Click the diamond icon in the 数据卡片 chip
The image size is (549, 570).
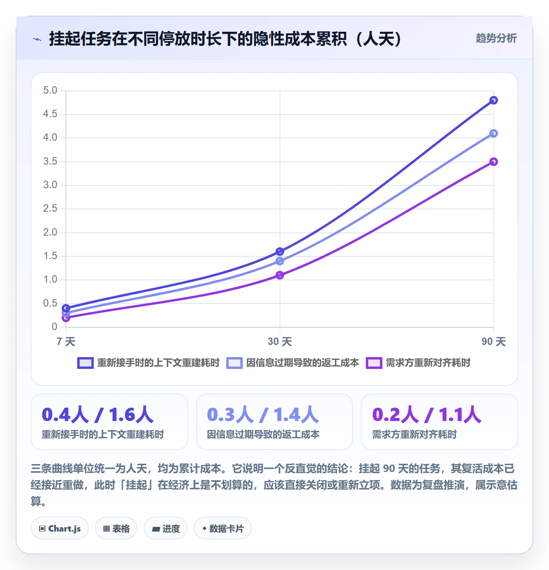coord(204,528)
